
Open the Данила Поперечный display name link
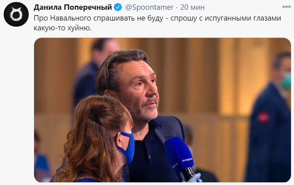tap(73, 7)
